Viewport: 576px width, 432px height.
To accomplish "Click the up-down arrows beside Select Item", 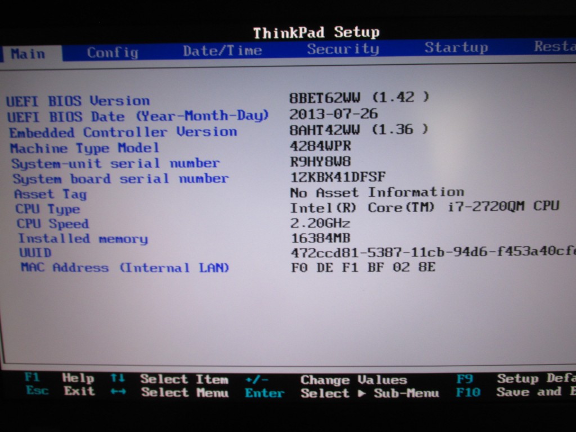I will pos(118,378).
